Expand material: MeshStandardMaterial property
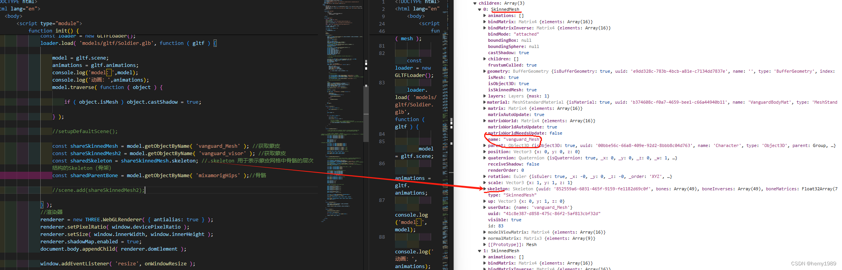 pos(485,102)
